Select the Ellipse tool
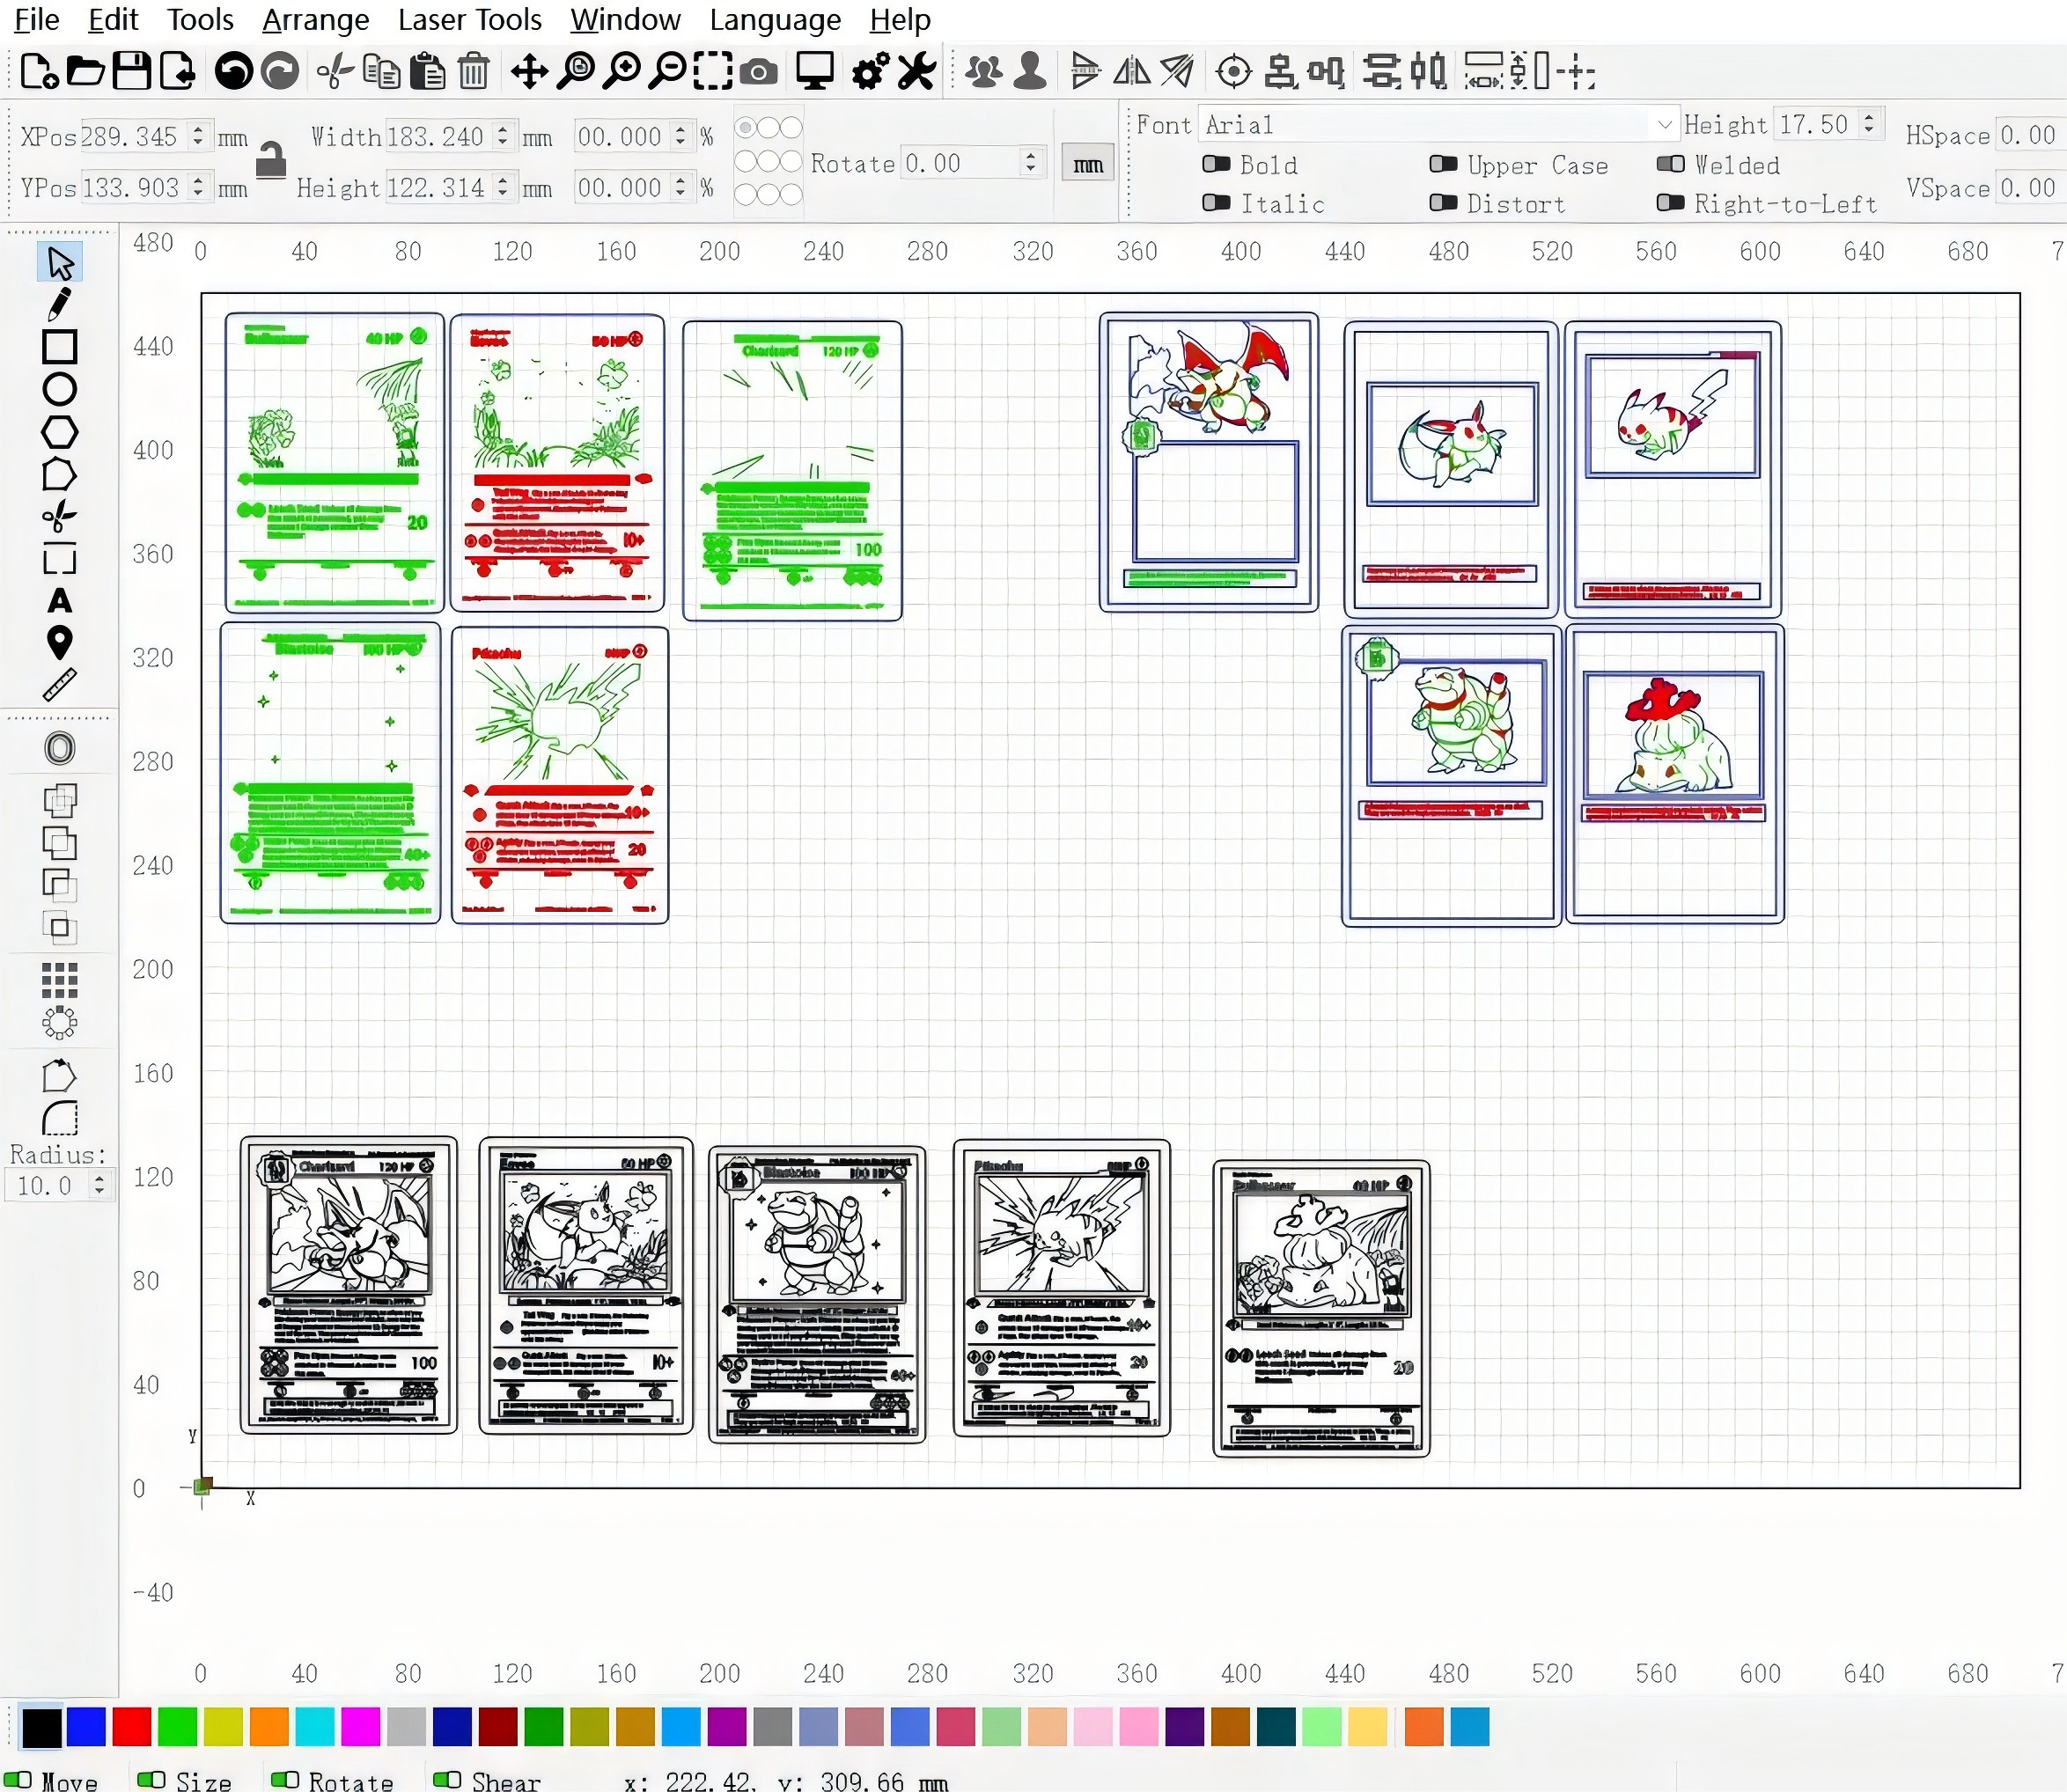2067x1792 pixels. (x=59, y=390)
